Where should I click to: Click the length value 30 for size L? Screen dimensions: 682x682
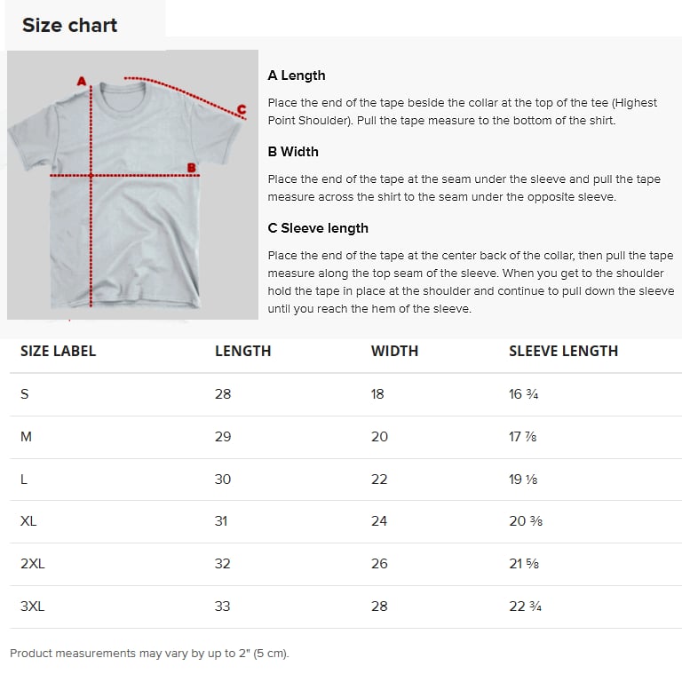223,479
